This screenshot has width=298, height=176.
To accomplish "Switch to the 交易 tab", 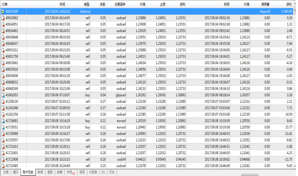I will click(x=6, y=172).
